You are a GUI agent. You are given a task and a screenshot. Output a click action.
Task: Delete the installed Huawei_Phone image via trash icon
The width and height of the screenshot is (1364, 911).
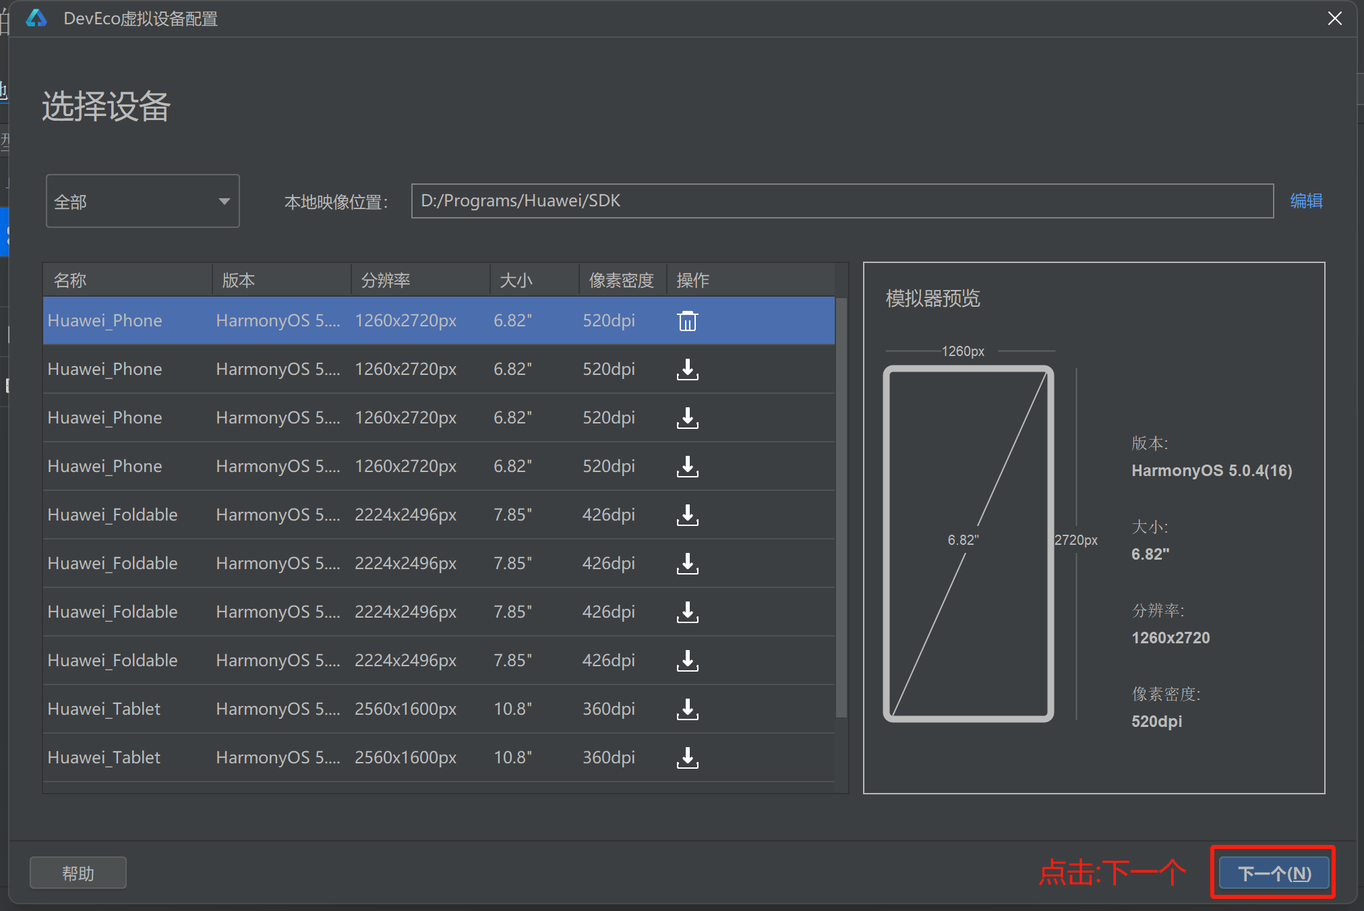coord(687,321)
